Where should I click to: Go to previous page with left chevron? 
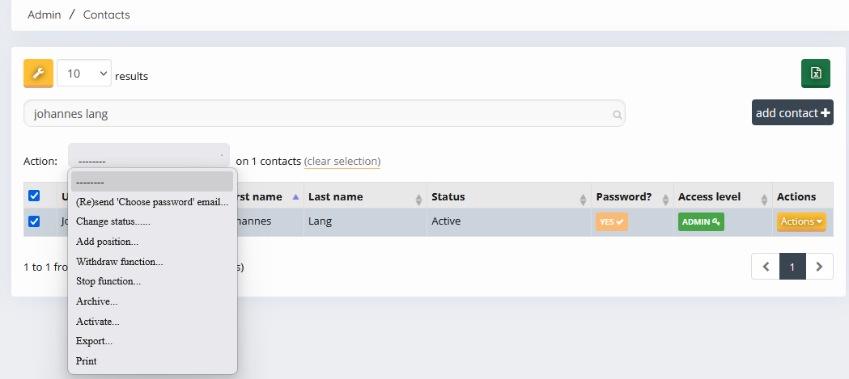point(766,267)
